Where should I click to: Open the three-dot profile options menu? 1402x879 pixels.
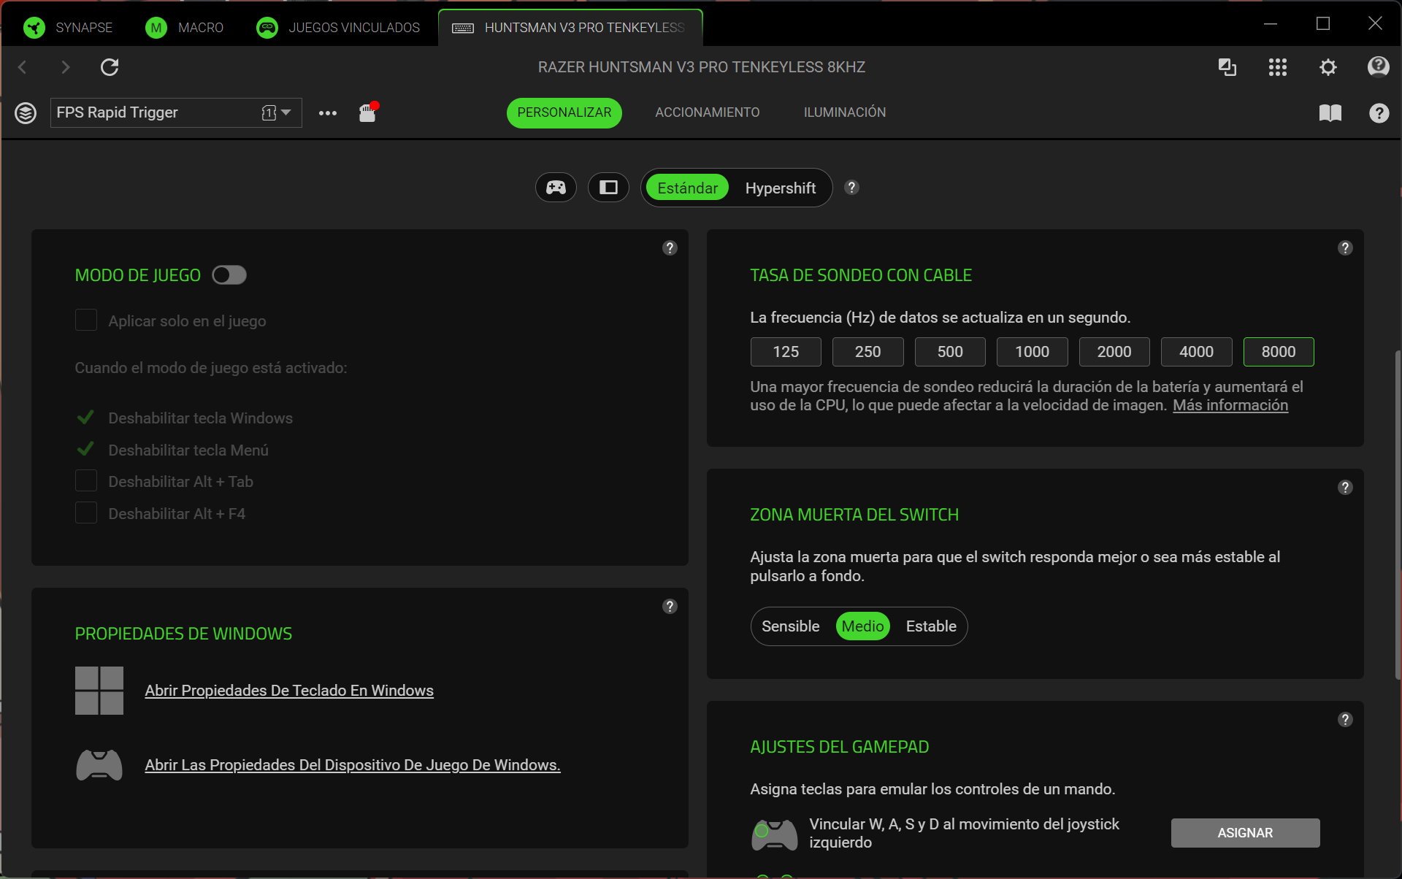point(328,112)
